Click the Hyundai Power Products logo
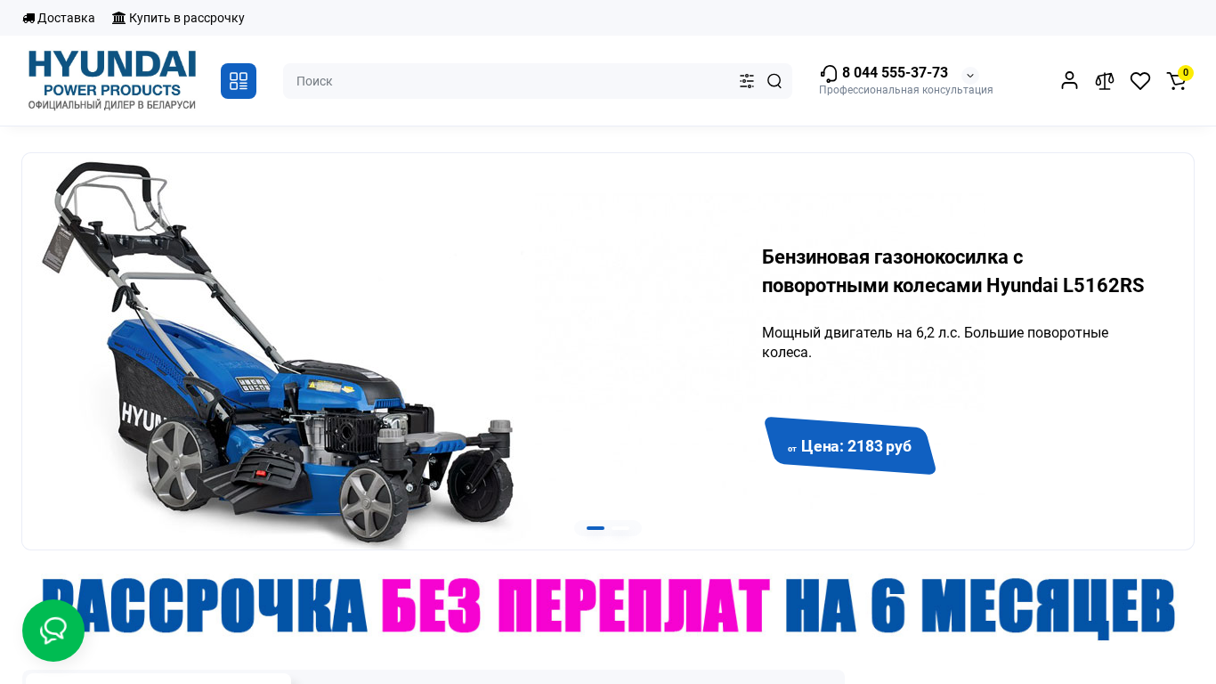 pos(112,80)
